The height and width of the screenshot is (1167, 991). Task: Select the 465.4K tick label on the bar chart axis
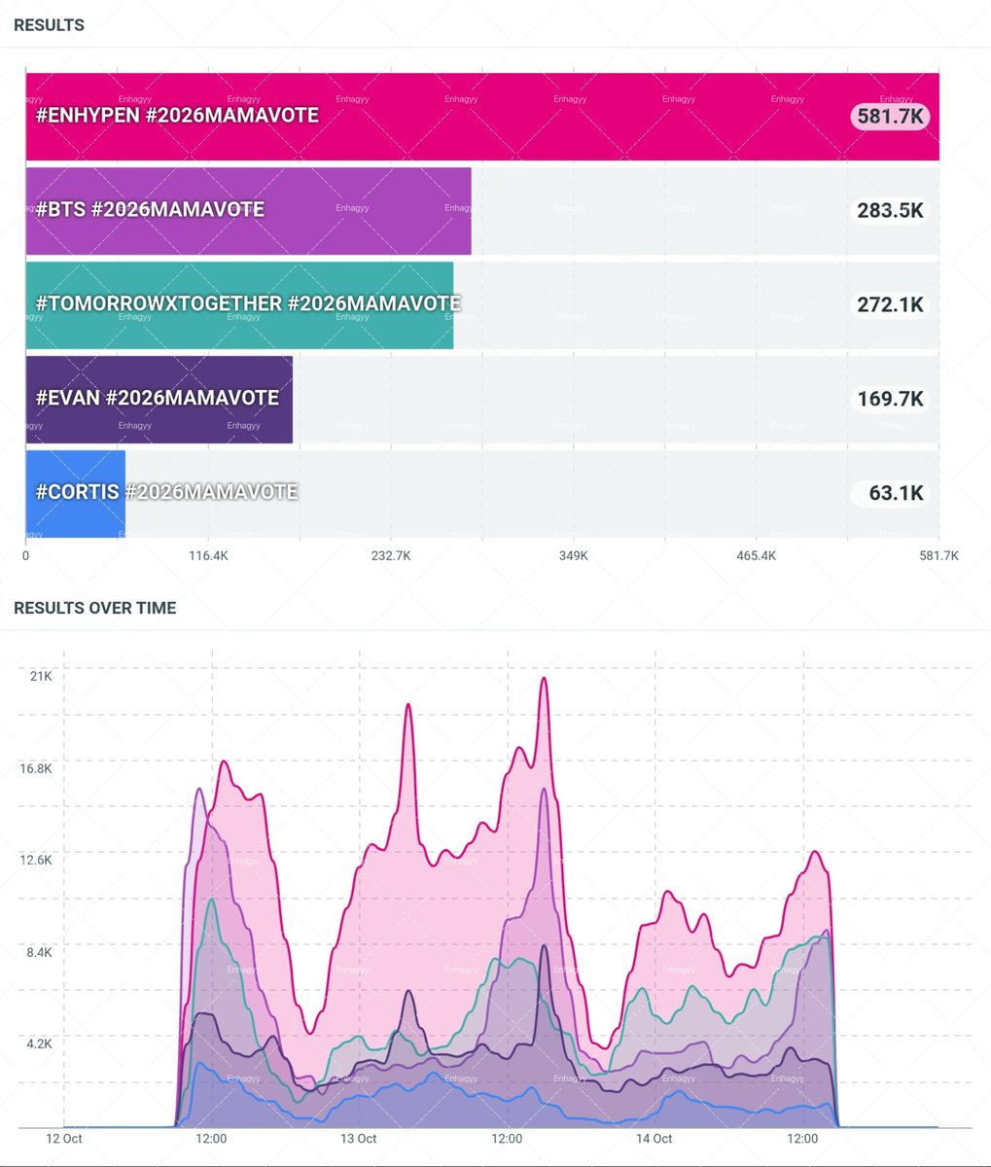[x=757, y=556]
